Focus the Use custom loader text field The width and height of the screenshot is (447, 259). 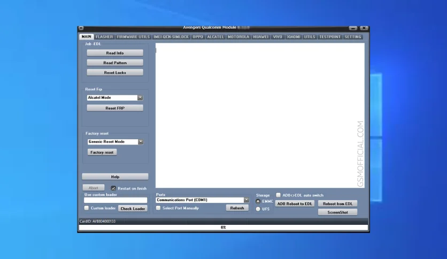coord(115,200)
